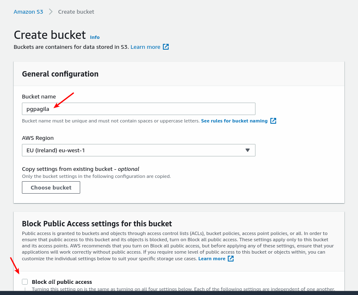Viewport: 358px width, 295px height.
Task: Click the breadcrumb chevron after Amazon S3
Action: pyautogui.click(x=50, y=12)
